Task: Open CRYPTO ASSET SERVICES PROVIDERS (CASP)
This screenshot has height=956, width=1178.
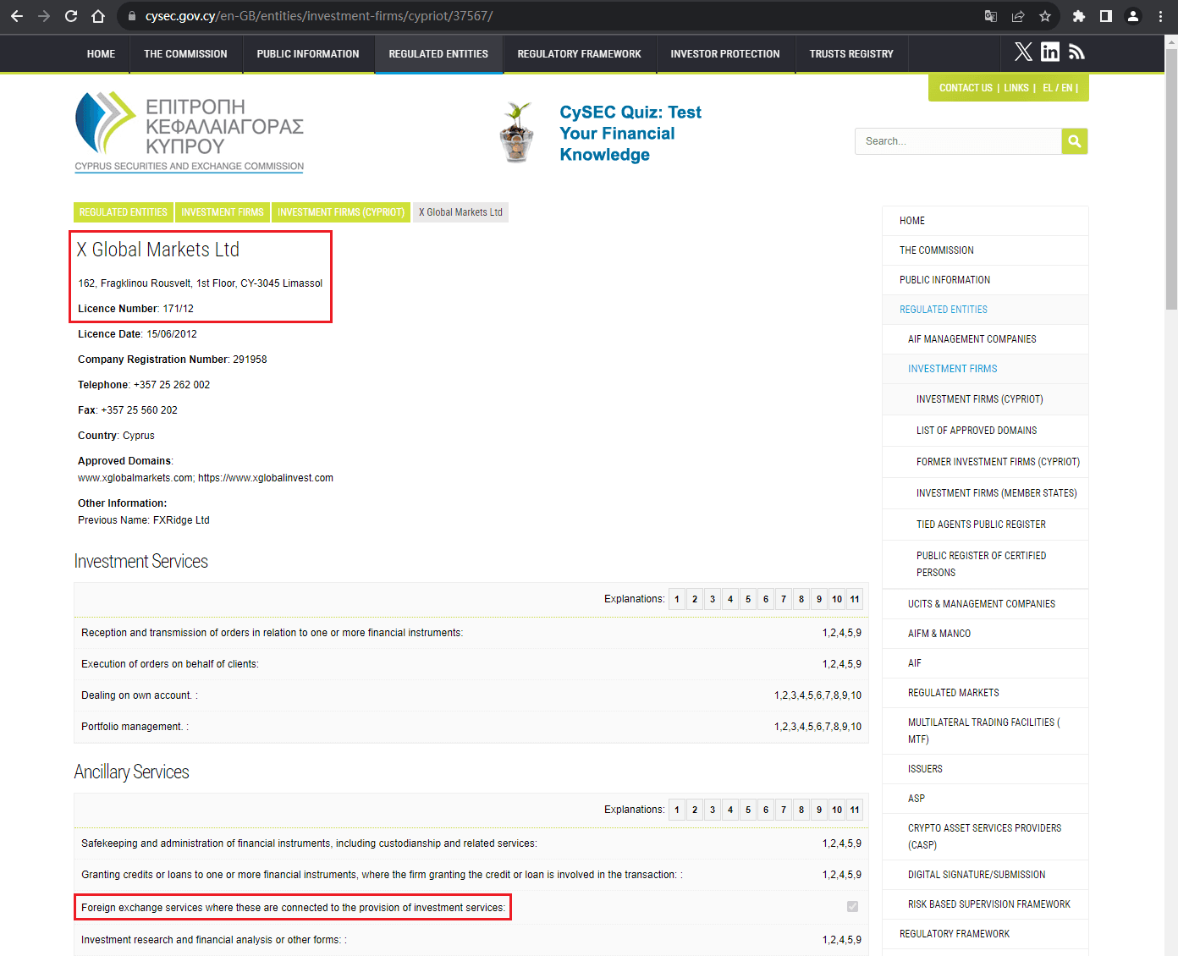Action: pos(985,837)
